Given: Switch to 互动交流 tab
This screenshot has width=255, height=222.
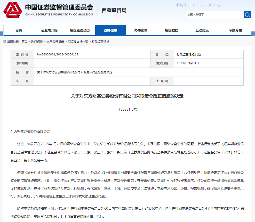Looking at the screenshot, I should [202, 30].
